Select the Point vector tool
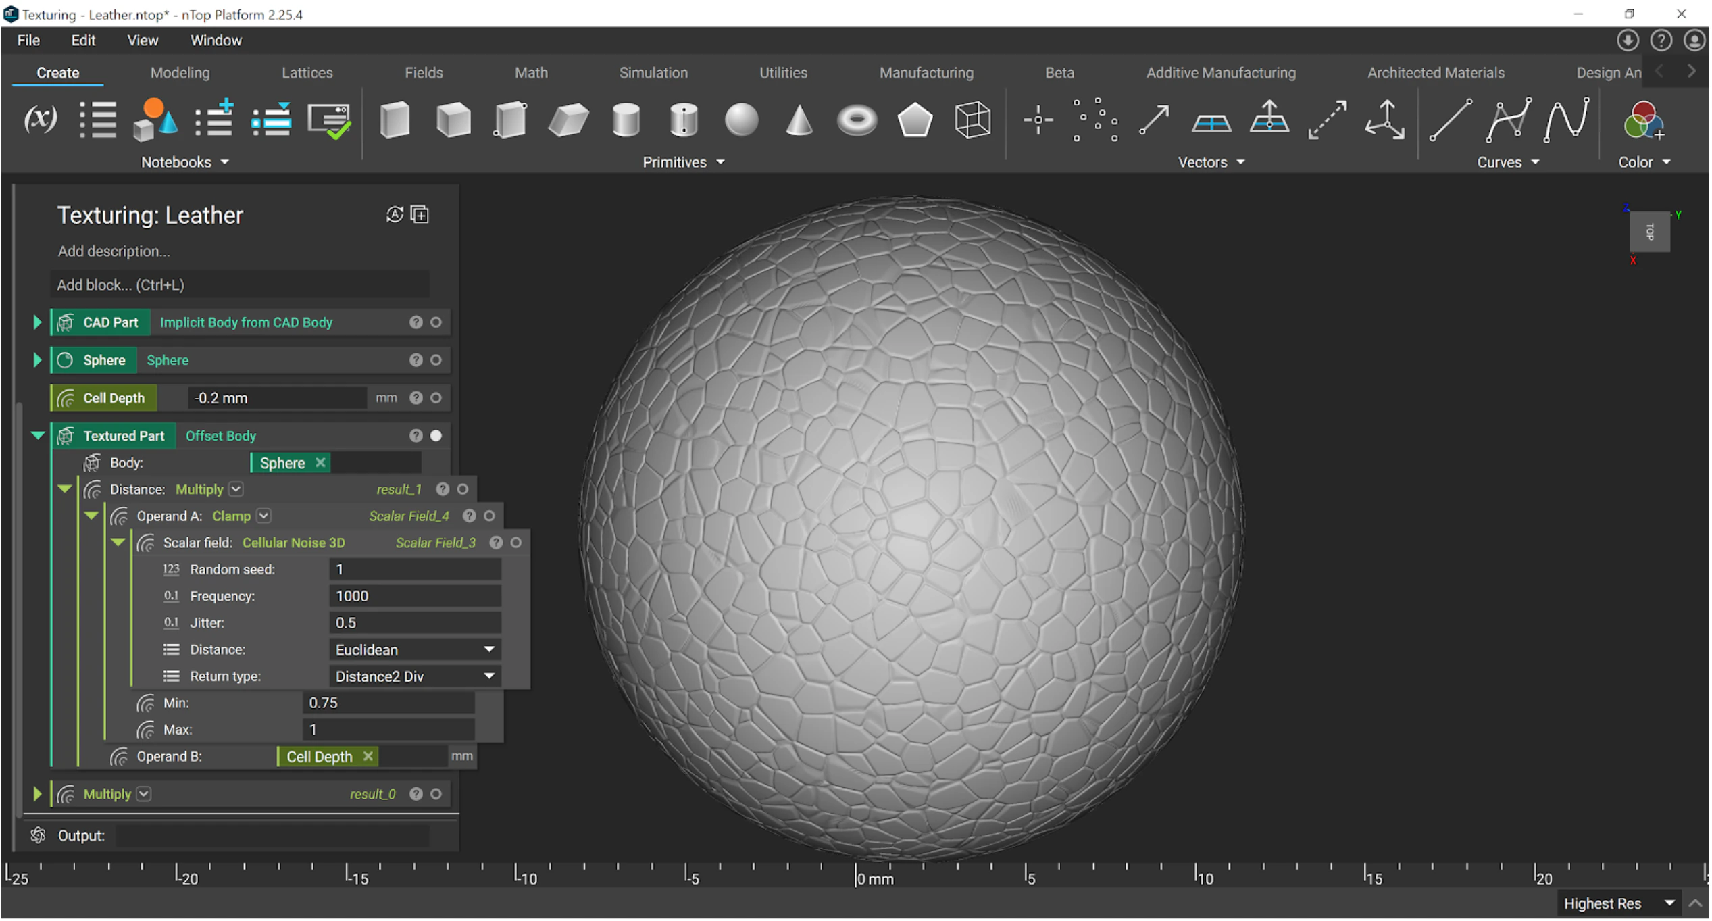Image resolution: width=1712 pixels, height=921 pixels. [x=1038, y=120]
